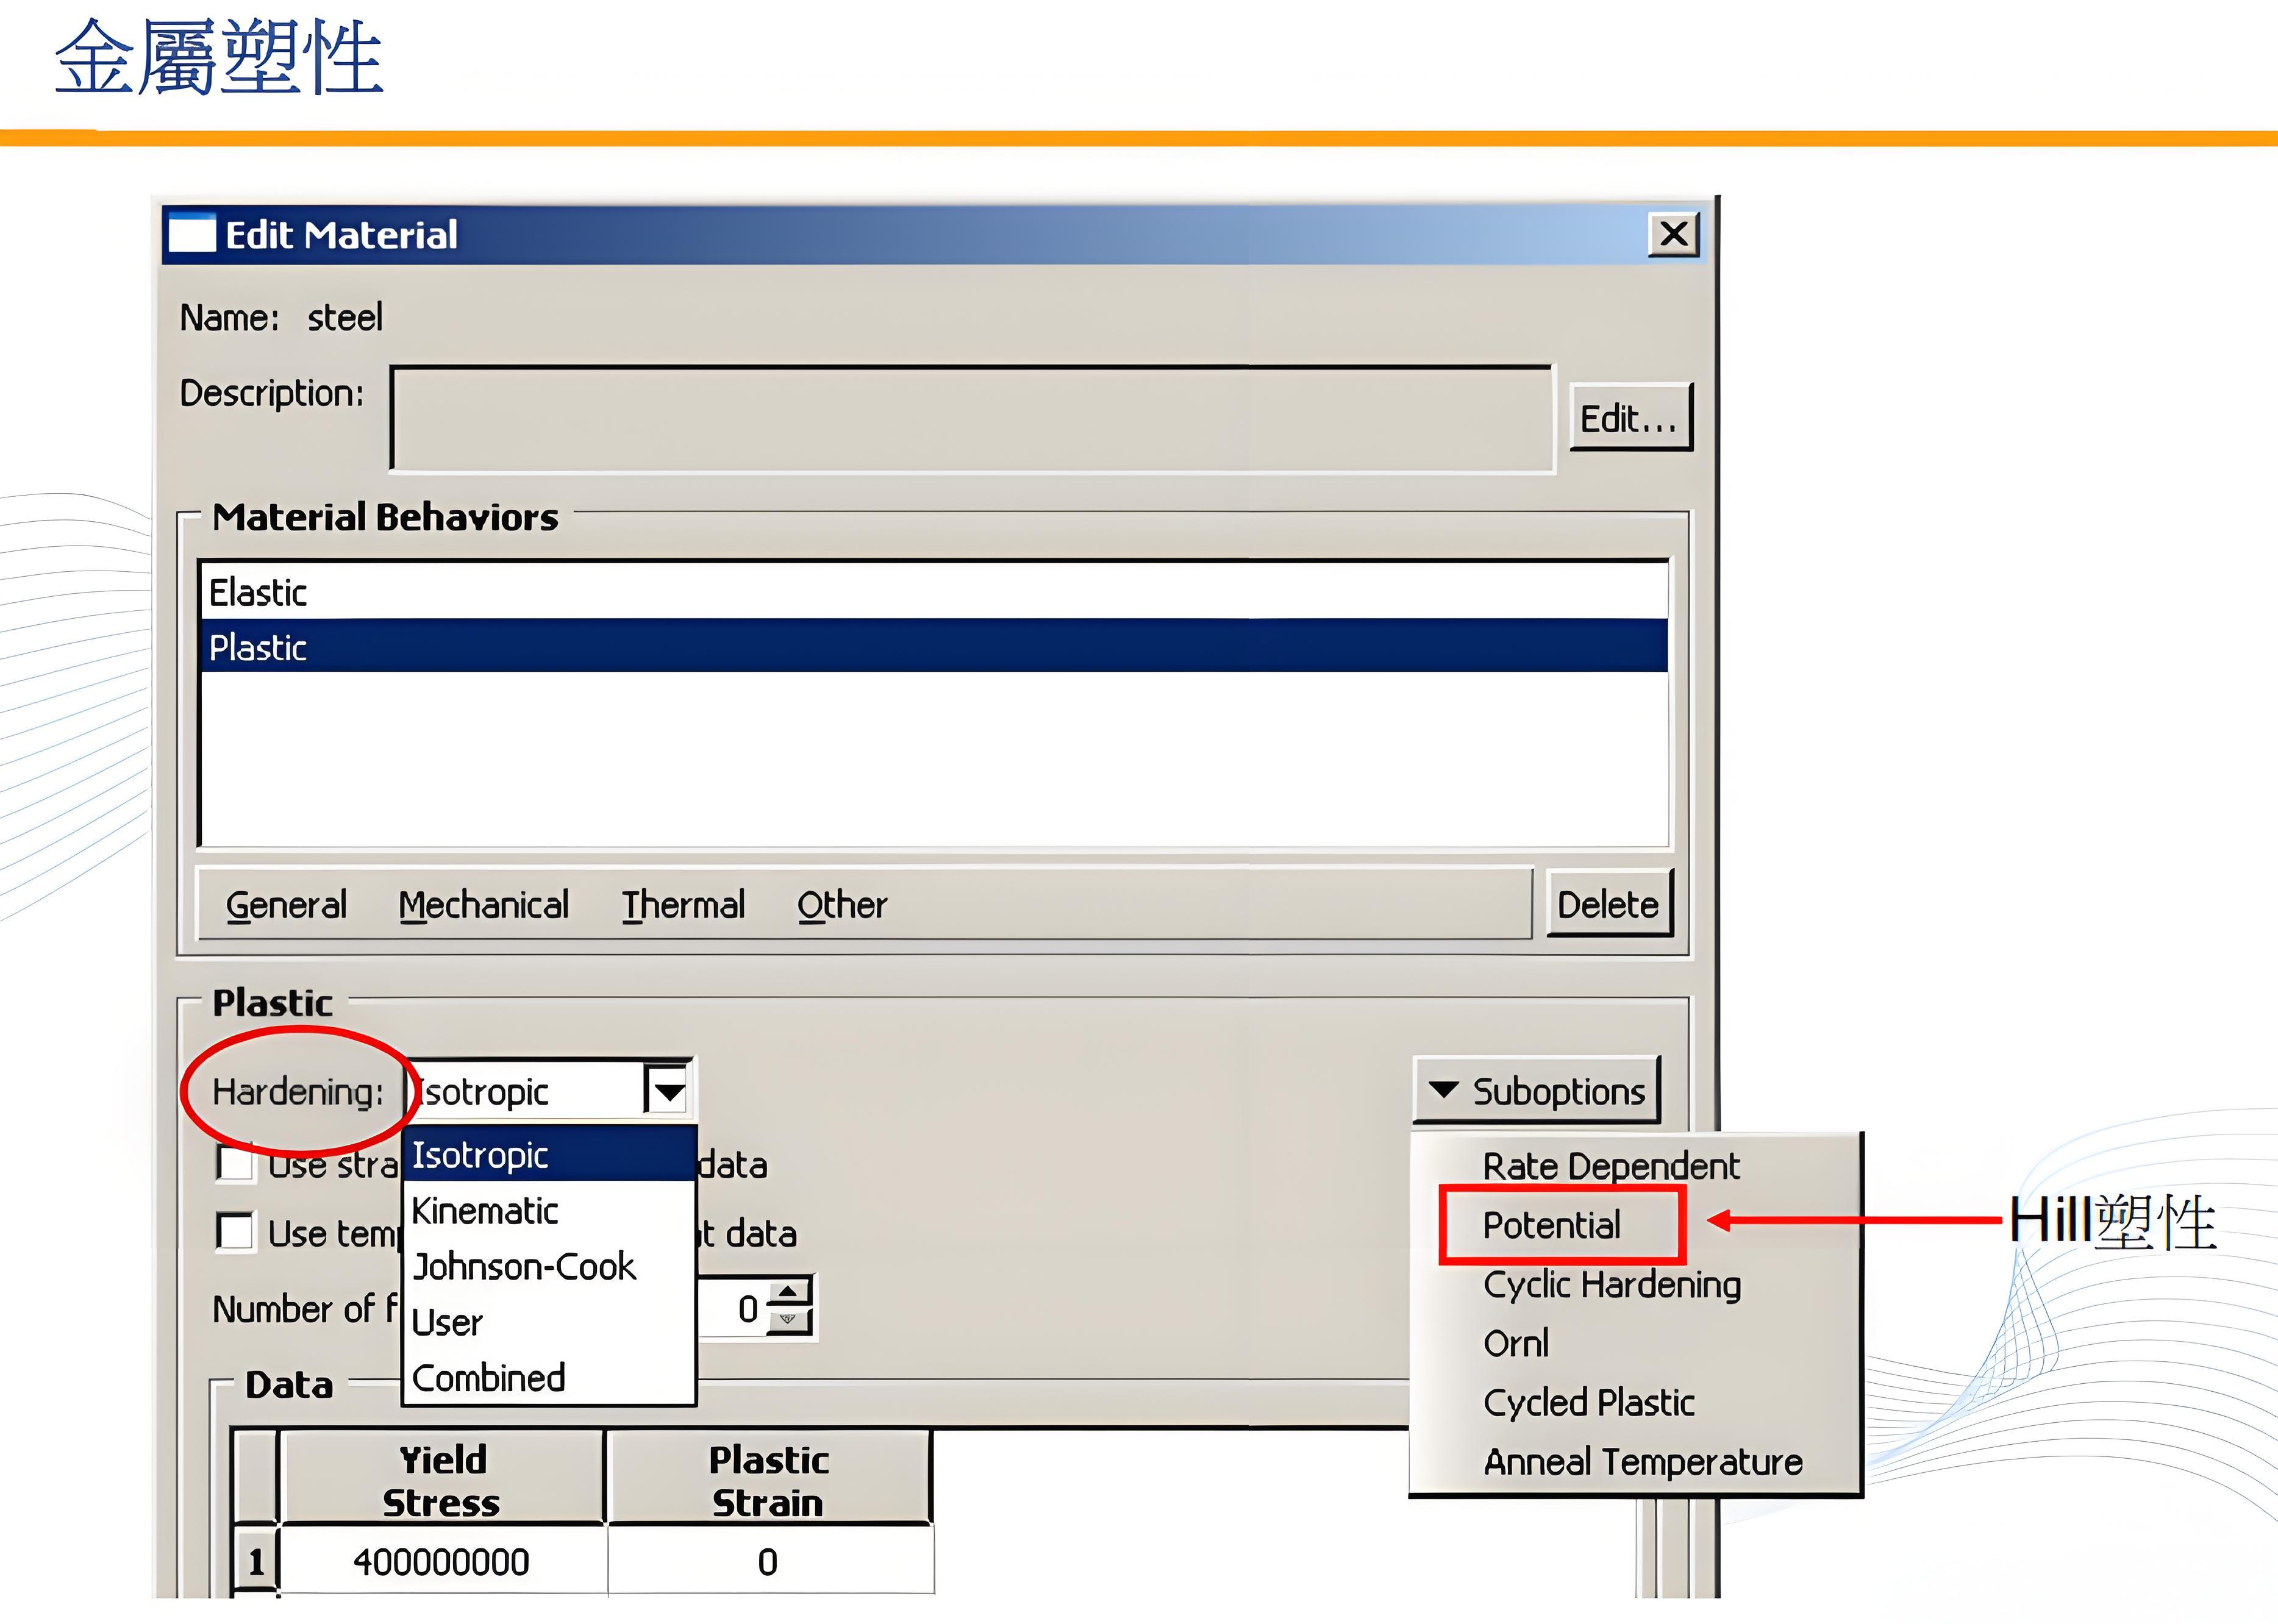This screenshot has height=1624, width=2278.
Task: Close the Edit Material dialog
Action: [x=1673, y=235]
